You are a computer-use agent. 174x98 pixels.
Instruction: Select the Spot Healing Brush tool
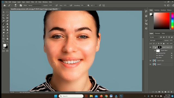pyautogui.click(x=7, y=21)
